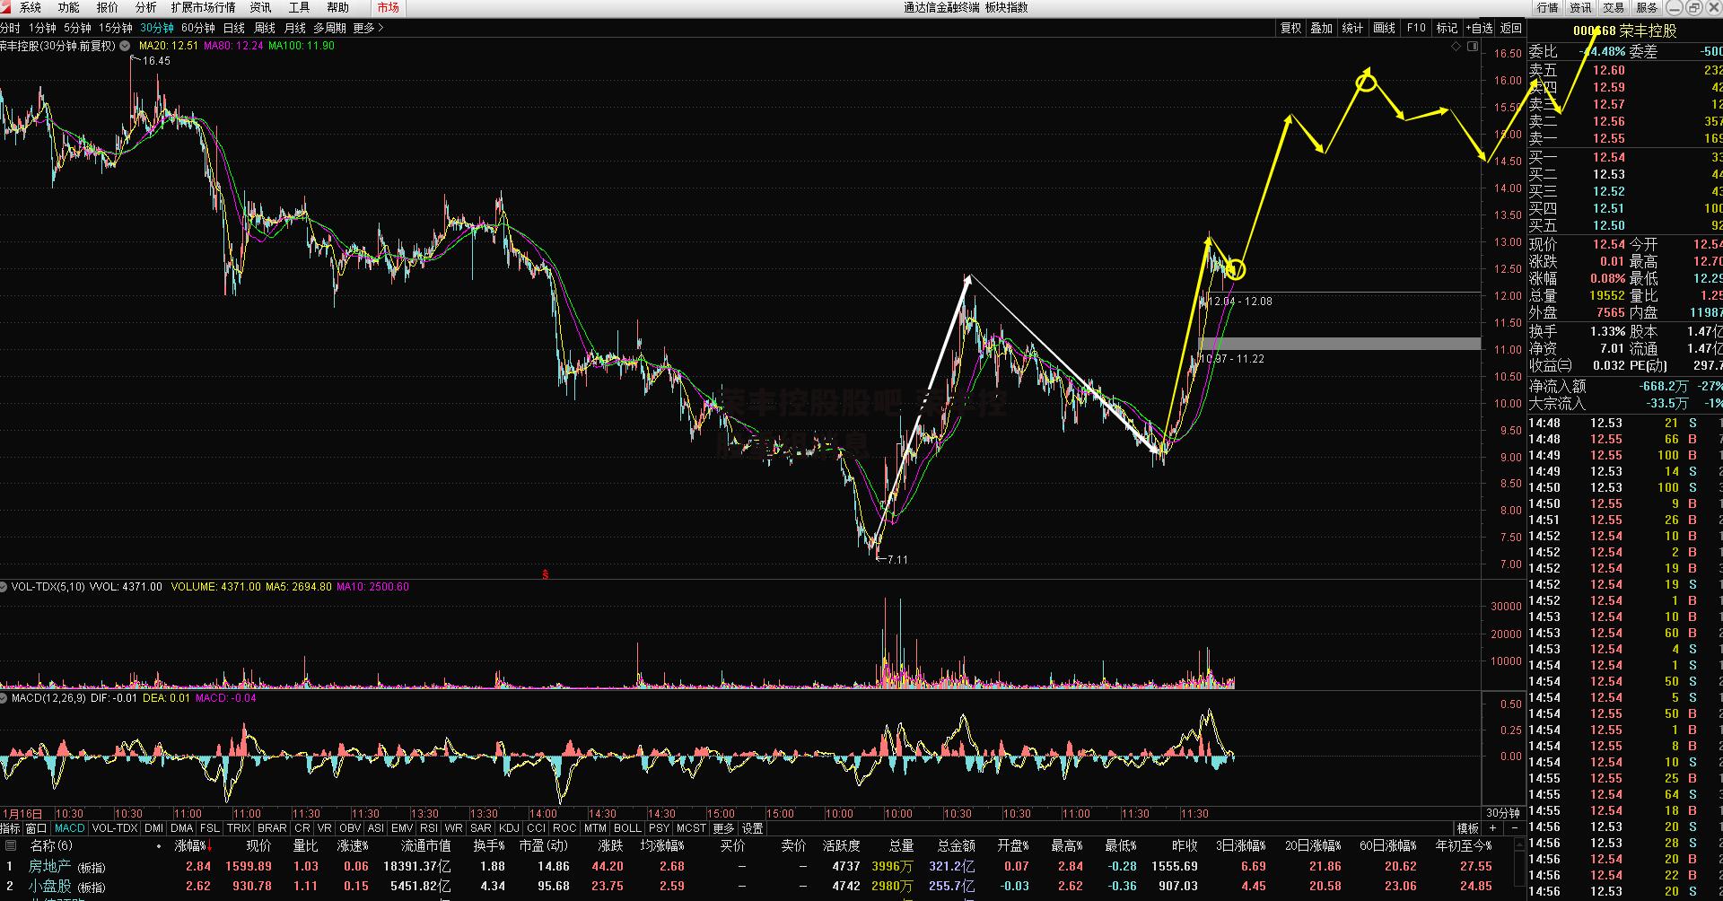Screen dimensions: 1723x901
Task: Open the 行情 top-right button
Action: click(x=1547, y=7)
